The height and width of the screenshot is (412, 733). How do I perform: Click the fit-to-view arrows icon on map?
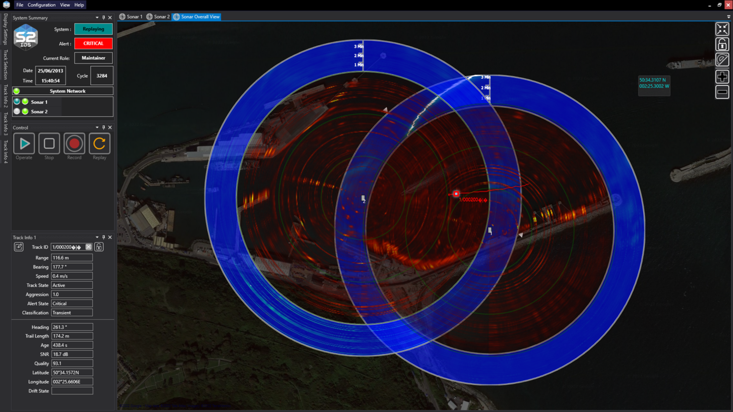(x=722, y=29)
